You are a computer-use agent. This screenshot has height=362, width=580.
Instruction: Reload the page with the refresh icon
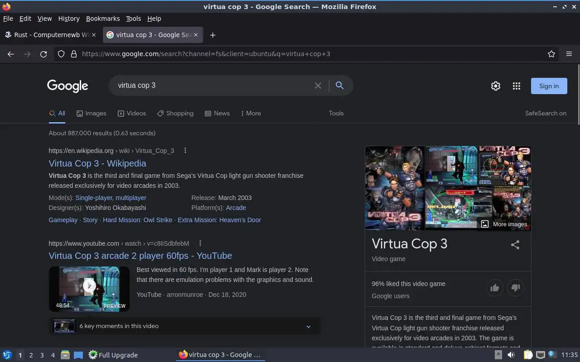coord(43,54)
